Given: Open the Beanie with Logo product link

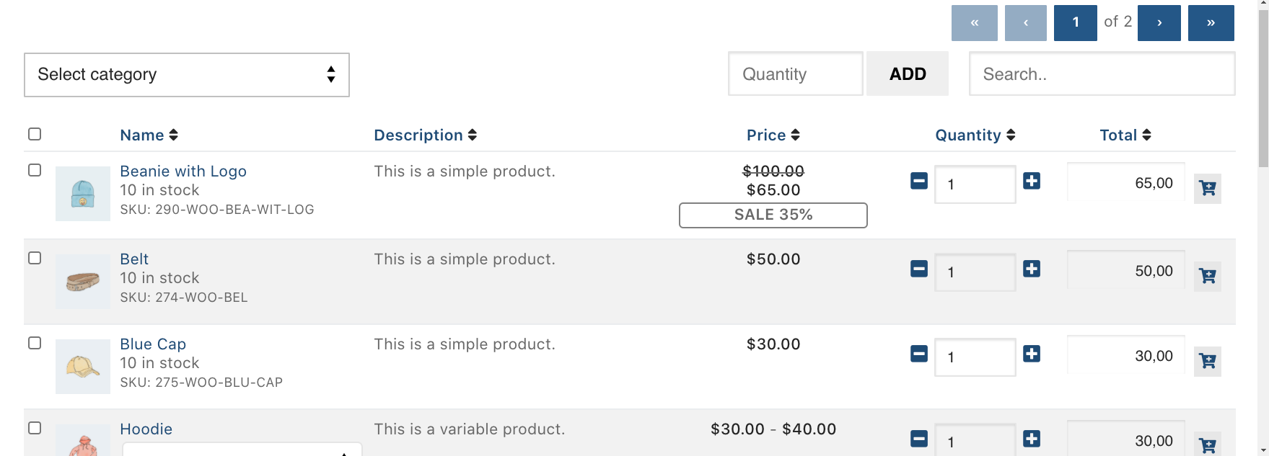Looking at the screenshot, I should (183, 171).
